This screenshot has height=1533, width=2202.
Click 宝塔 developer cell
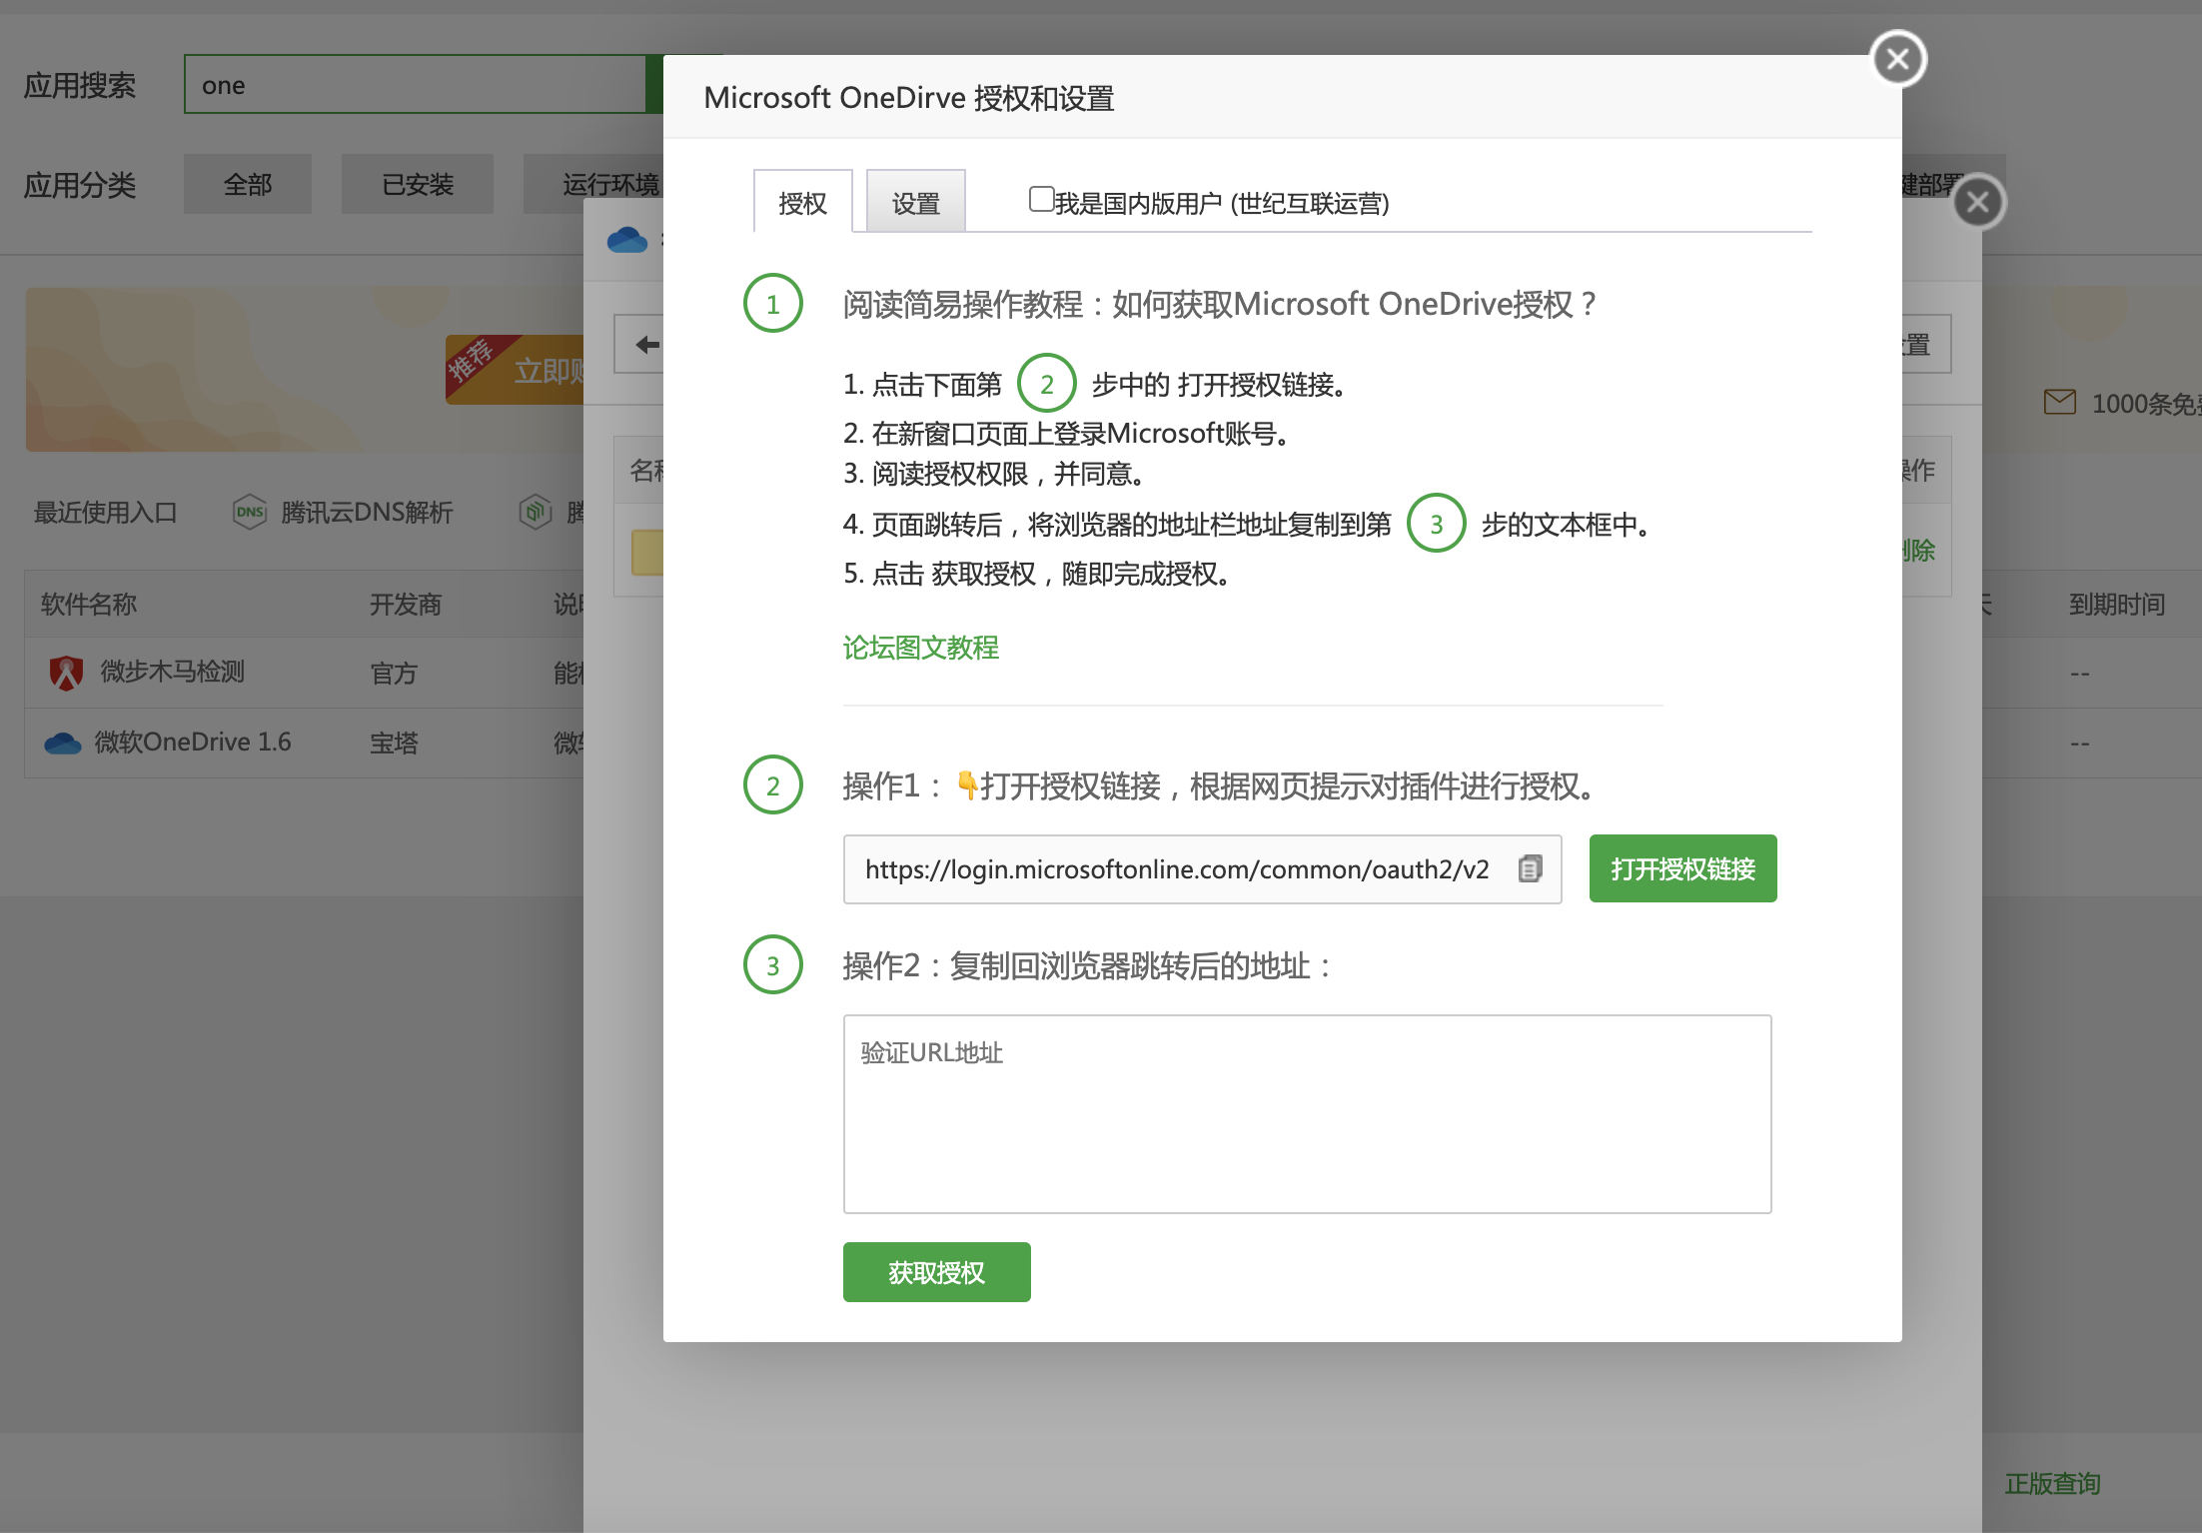pyautogui.click(x=394, y=743)
